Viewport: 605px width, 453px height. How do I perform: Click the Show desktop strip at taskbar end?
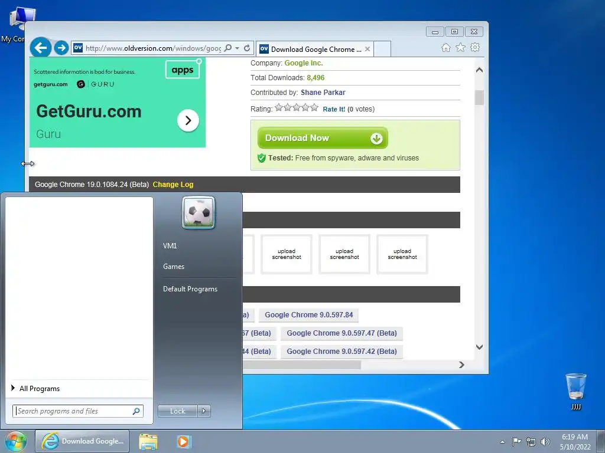(x=602, y=441)
